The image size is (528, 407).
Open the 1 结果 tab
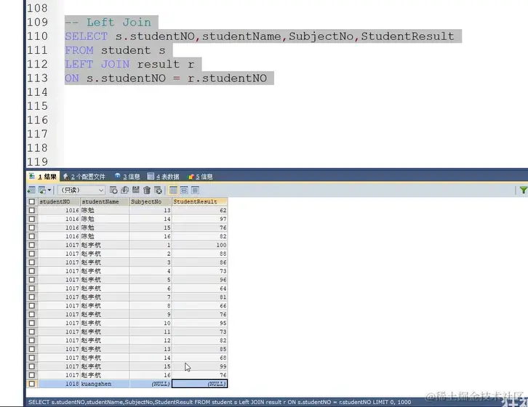tap(43, 177)
